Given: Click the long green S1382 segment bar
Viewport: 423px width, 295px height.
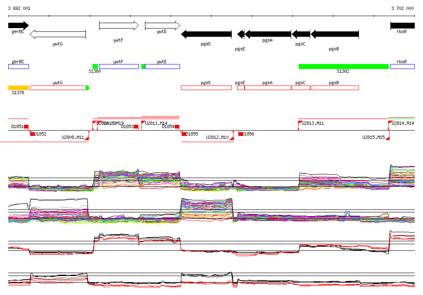Looking at the screenshot, I should 344,67.
